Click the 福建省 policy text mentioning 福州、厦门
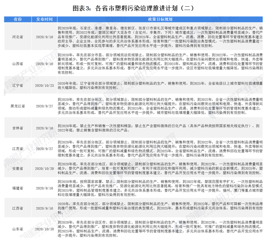This screenshot has height=240, width=267. [x=160, y=188]
